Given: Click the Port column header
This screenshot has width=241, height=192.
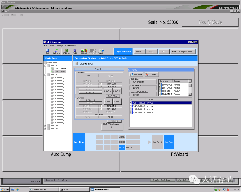Looking at the screenshot, I should point(137,99).
